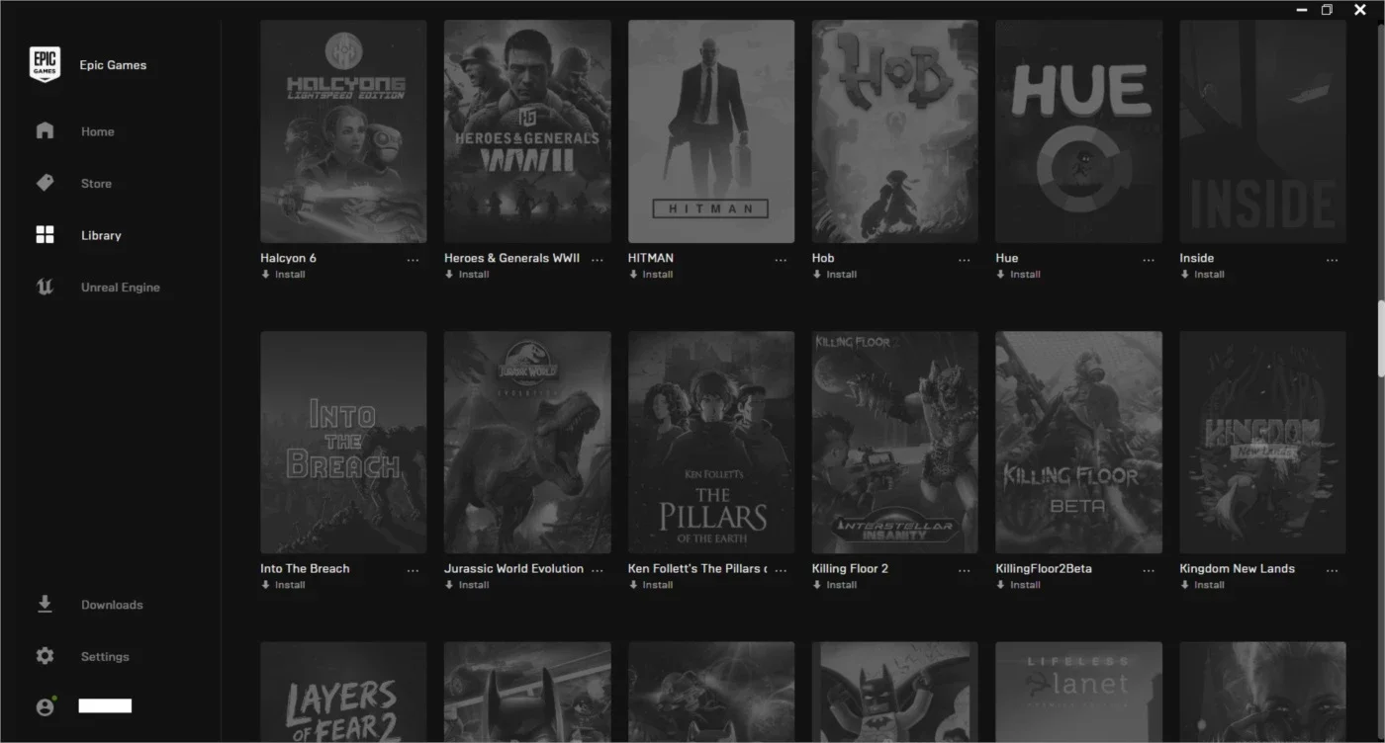The width and height of the screenshot is (1385, 743).
Task: Click the account profile avatar icon
Action: [x=45, y=706]
